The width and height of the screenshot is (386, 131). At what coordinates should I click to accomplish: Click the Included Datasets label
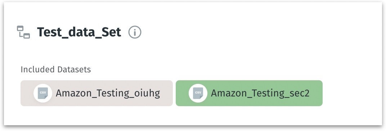56,69
